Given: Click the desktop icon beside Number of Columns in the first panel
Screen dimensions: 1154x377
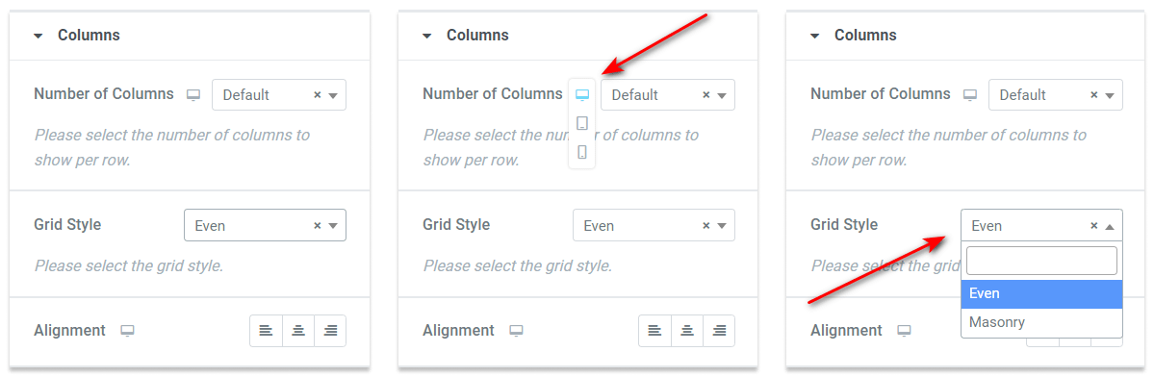Looking at the screenshot, I should (192, 95).
